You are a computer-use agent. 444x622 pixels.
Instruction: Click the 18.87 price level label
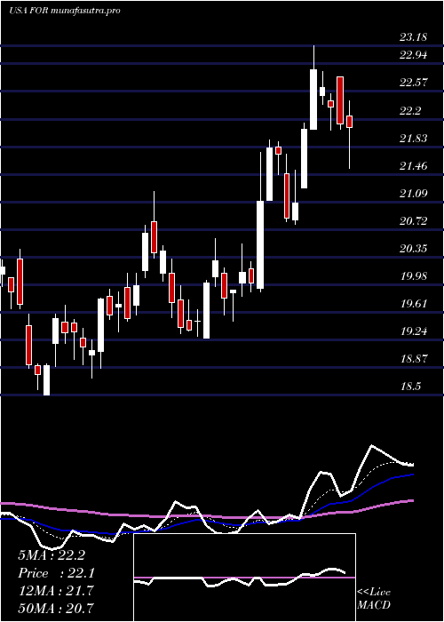click(x=413, y=359)
